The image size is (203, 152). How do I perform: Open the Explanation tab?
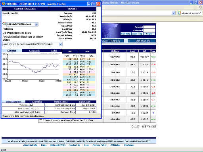pyautogui.click(x=84, y=102)
